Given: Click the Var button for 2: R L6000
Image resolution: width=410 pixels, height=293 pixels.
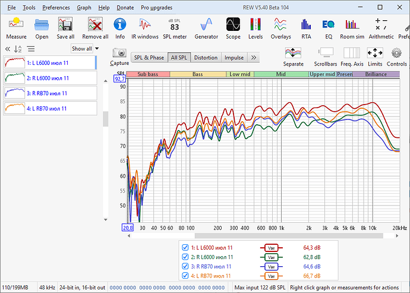Looking at the screenshot, I should (x=271, y=257).
